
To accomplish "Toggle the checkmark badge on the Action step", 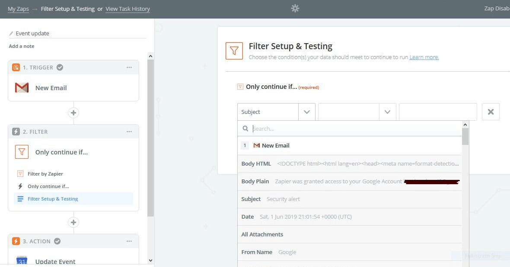I will [57, 241].
